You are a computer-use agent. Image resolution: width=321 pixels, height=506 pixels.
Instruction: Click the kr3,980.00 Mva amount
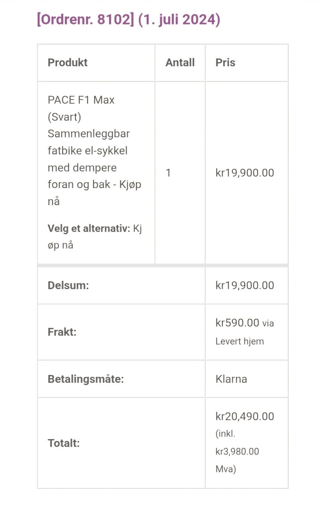237,451
